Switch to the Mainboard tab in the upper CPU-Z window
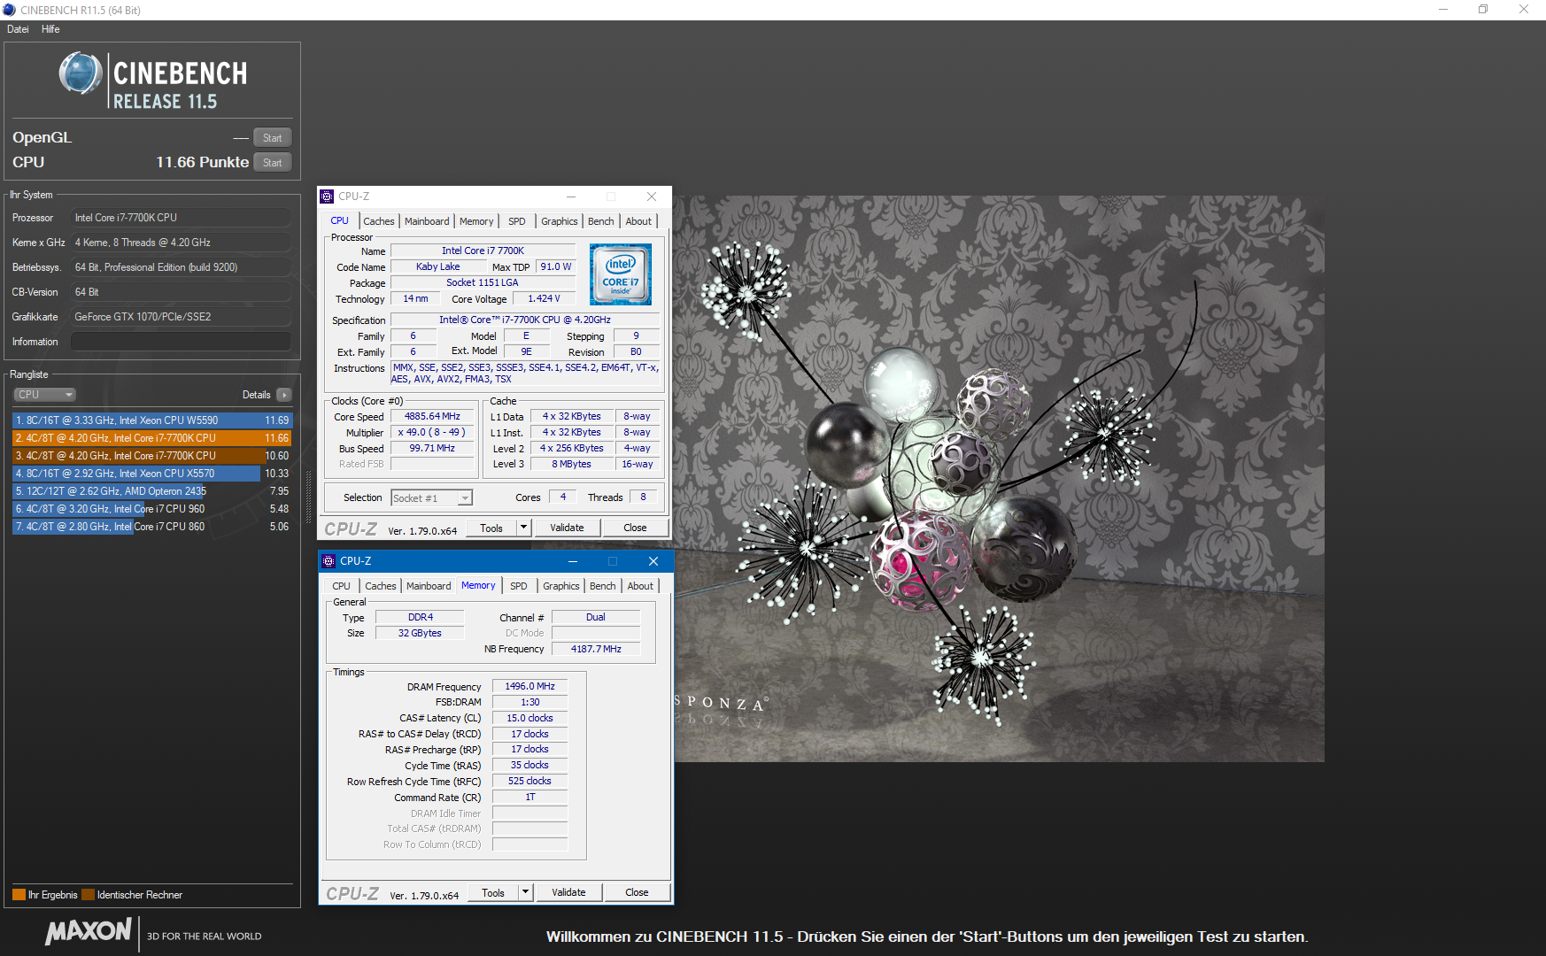The image size is (1546, 956). (x=427, y=221)
